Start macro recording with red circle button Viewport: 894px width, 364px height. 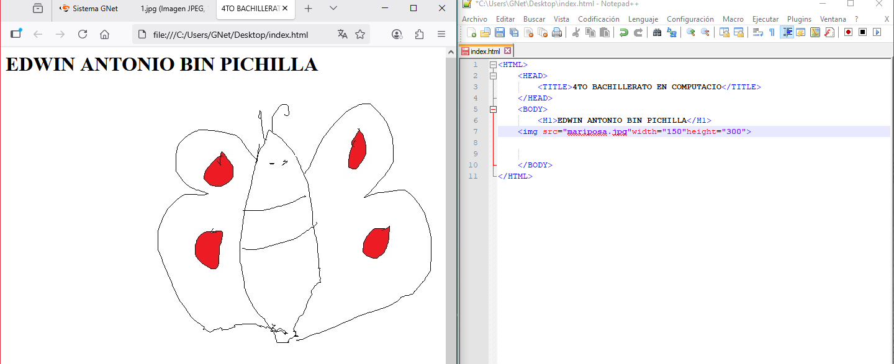point(848,32)
